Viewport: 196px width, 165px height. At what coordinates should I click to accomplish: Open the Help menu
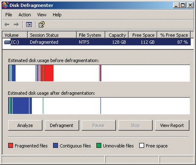point(57,15)
